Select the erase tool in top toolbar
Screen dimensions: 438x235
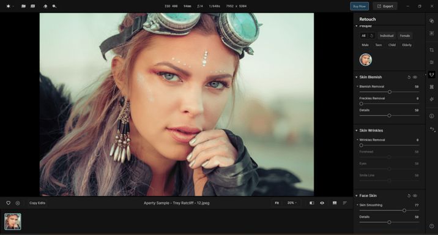45,6
